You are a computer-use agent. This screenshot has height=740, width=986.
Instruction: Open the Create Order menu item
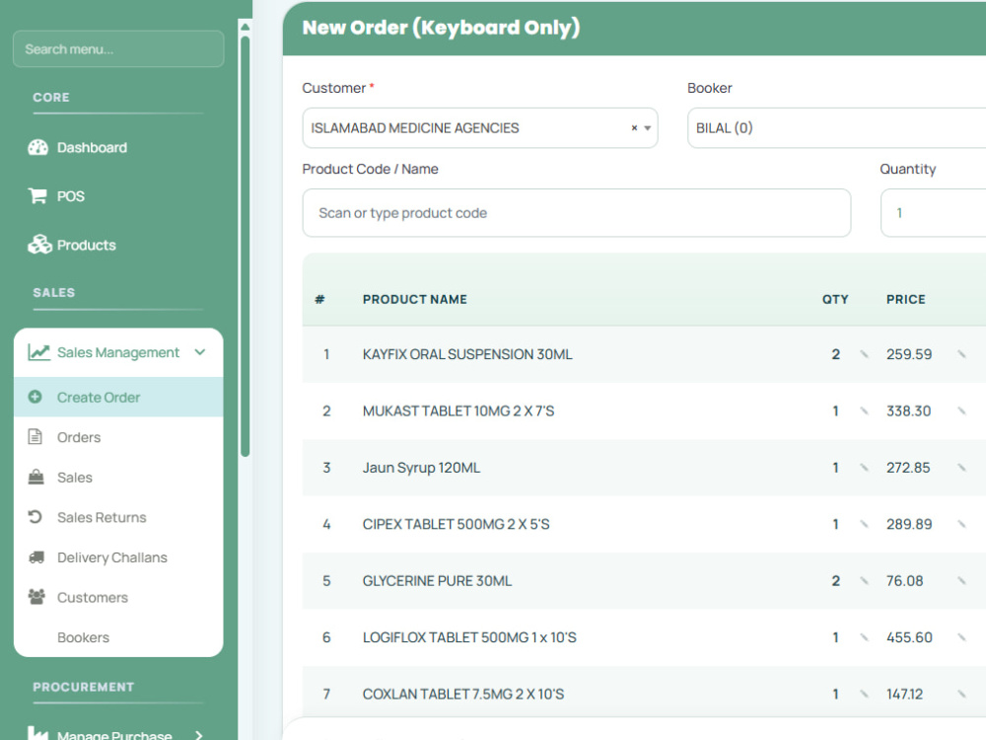click(x=118, y=397)
